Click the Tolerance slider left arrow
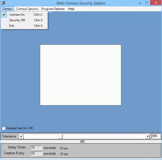 pyautogui.click(x=21, y=137)
